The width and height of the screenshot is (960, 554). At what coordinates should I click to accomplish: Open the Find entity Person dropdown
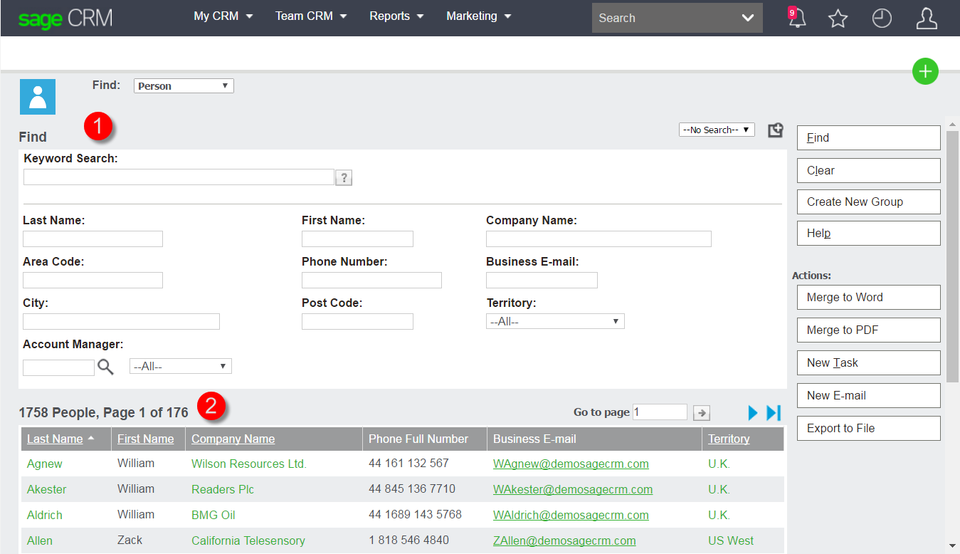click(x=184, y=86)
